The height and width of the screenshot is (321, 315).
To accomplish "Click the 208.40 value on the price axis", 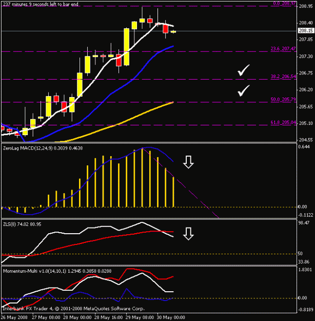I will (x=306, y=23).
